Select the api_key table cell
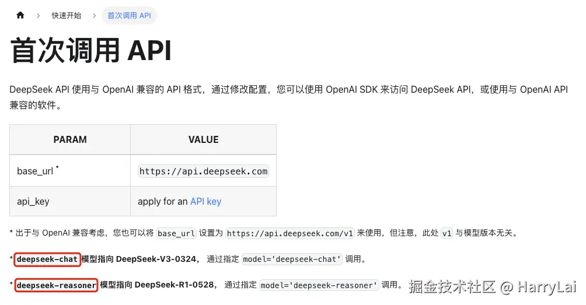This screenshot has width=586, height=305. 70,201
